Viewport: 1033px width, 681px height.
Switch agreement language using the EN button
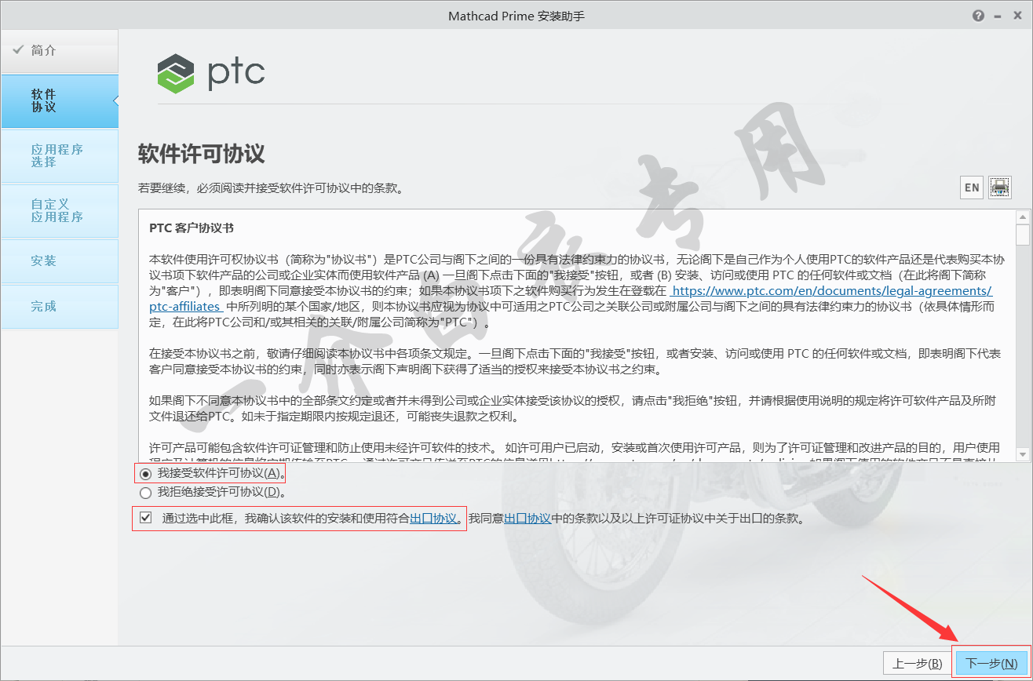pyautogui.click(x=972, y=188)
